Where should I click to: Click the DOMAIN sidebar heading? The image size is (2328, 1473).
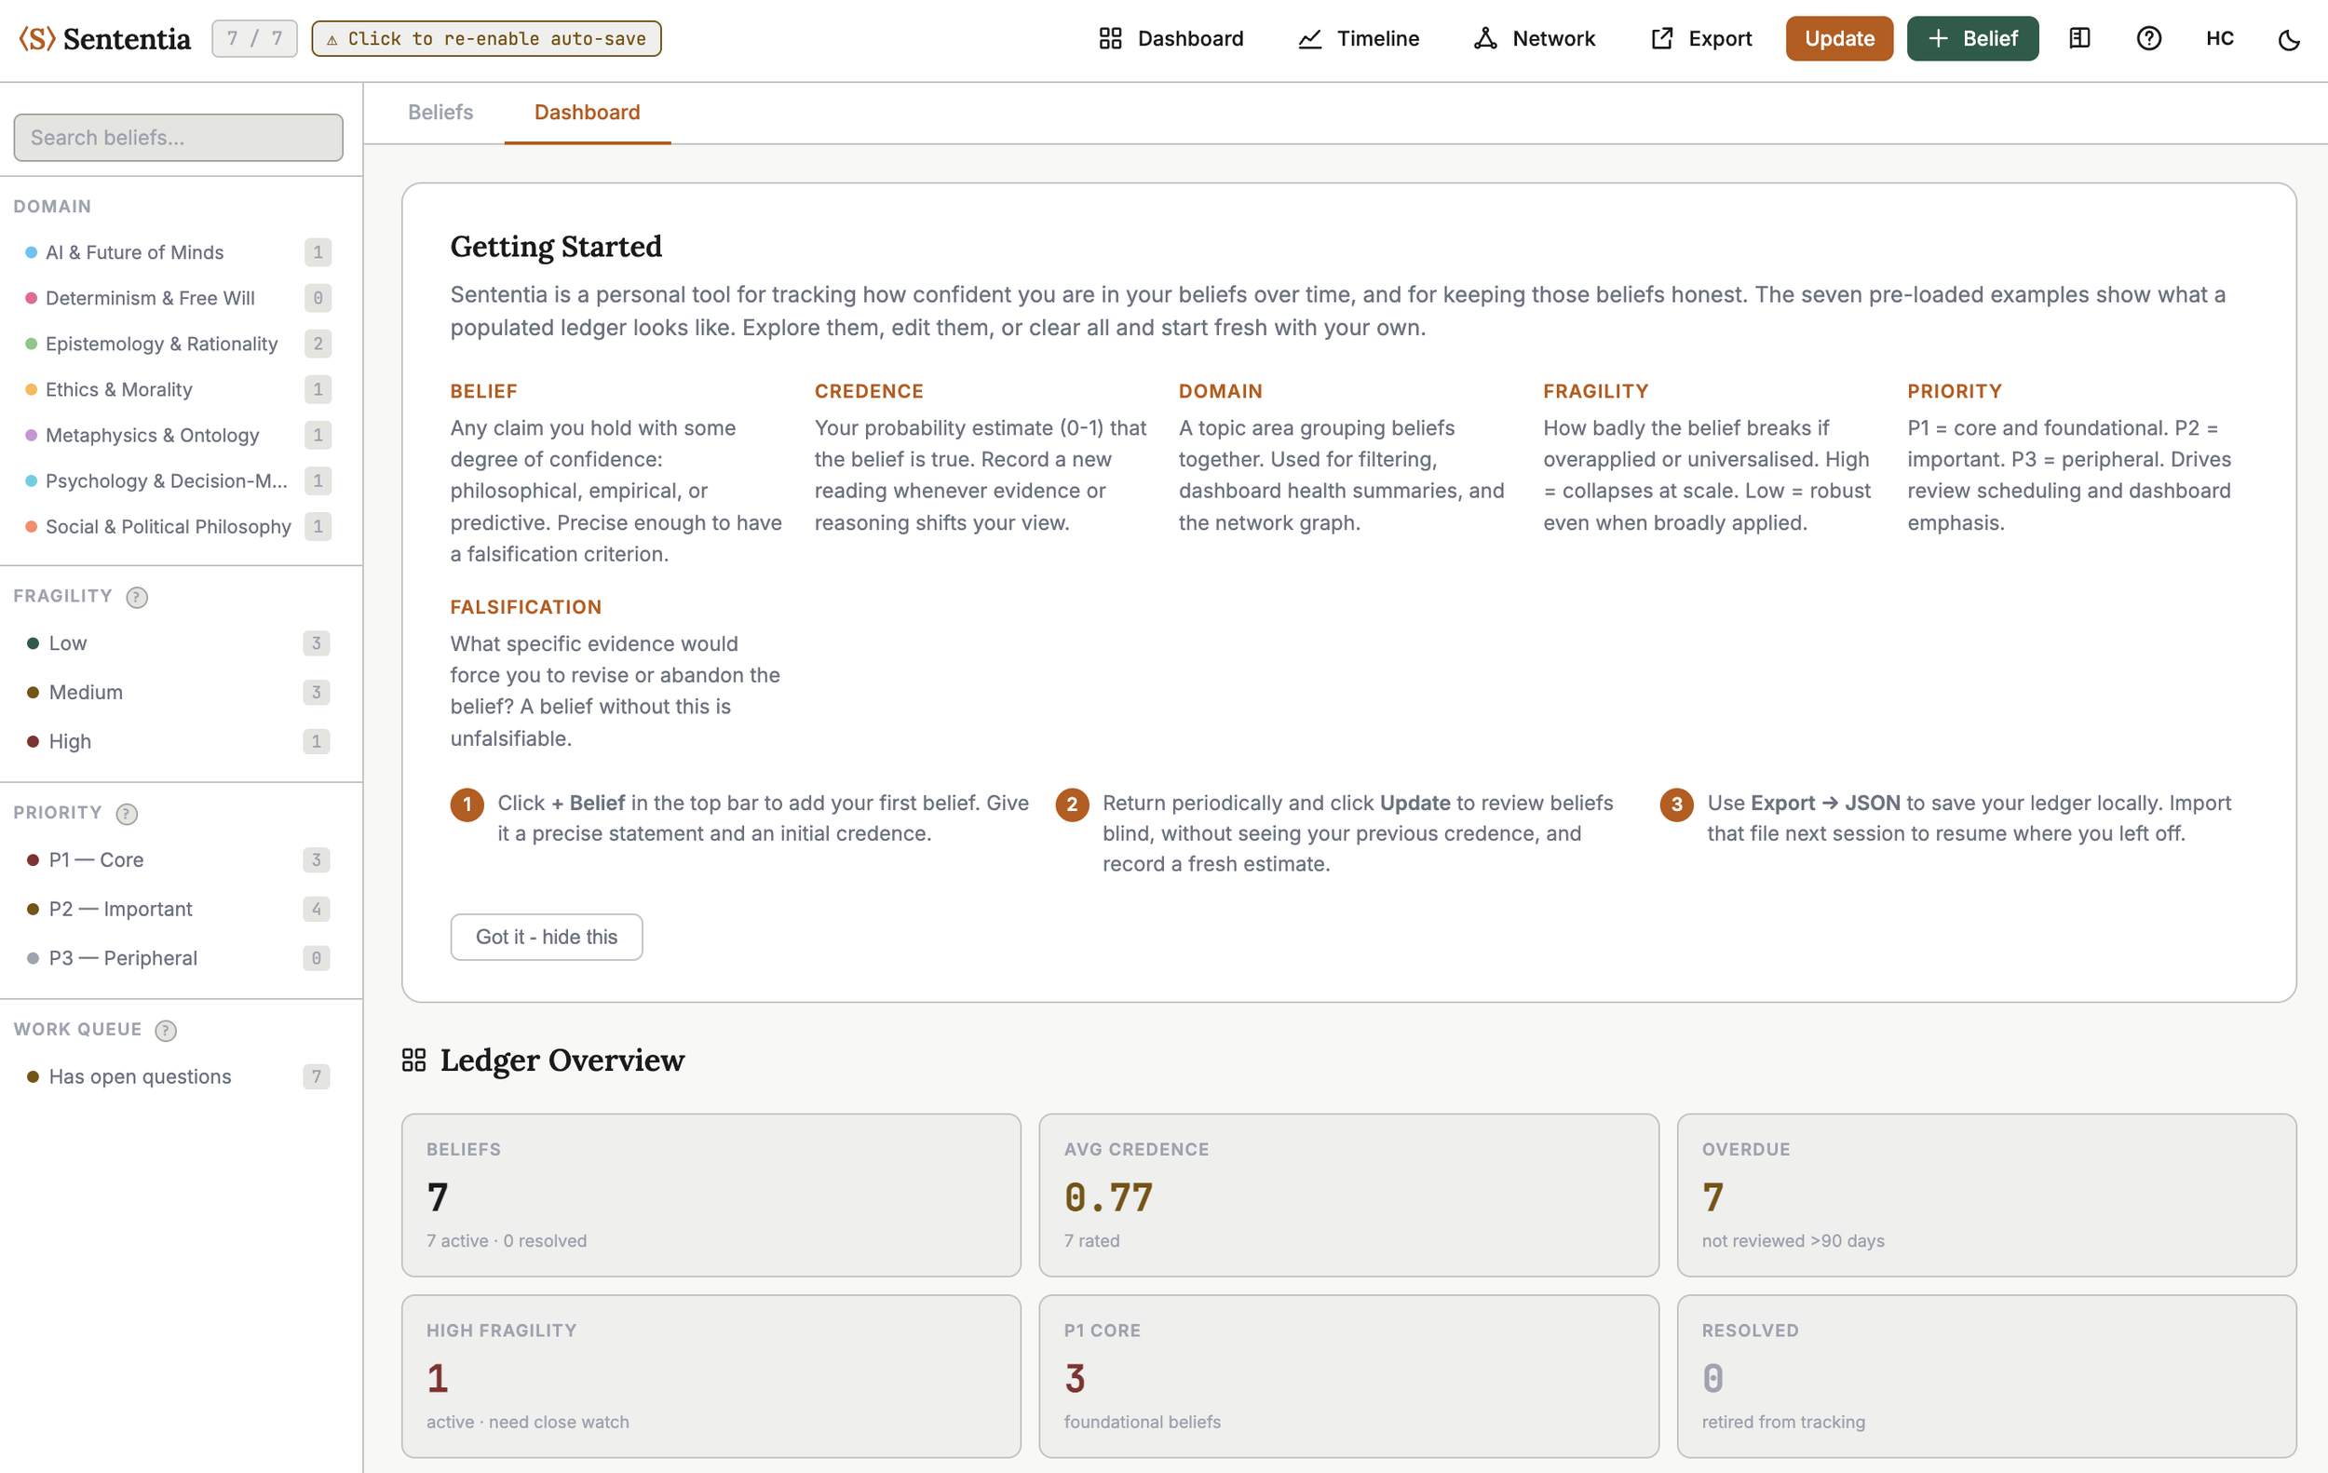(x=52, y=207)
